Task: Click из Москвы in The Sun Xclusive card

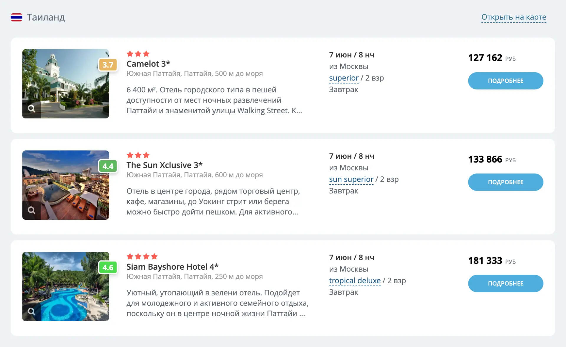Action: click(x=349, y=168)
